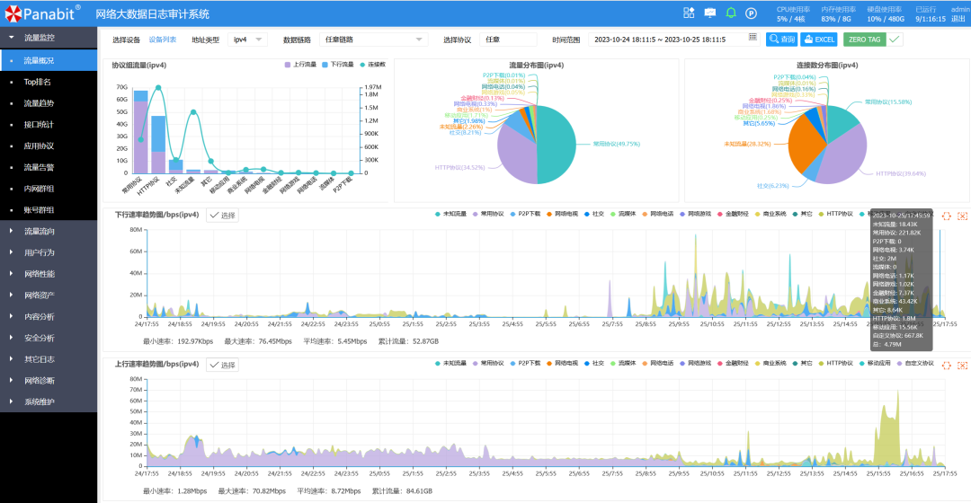Toggle 未知流量 legend in downstream chart
Screen dimensions: 971x503
point(450,214)
